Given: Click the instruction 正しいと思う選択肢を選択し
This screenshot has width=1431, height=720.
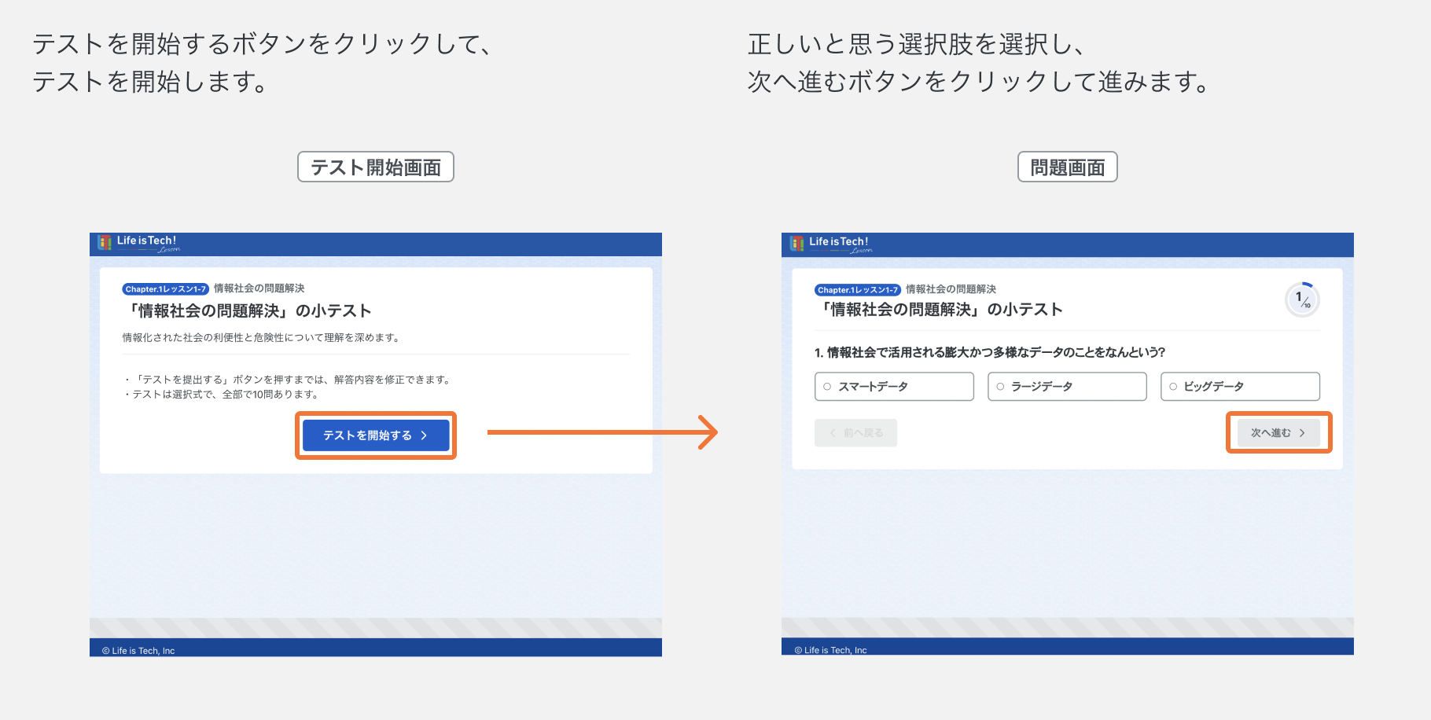Looking at the screenshot, I should tap(917, 44).
